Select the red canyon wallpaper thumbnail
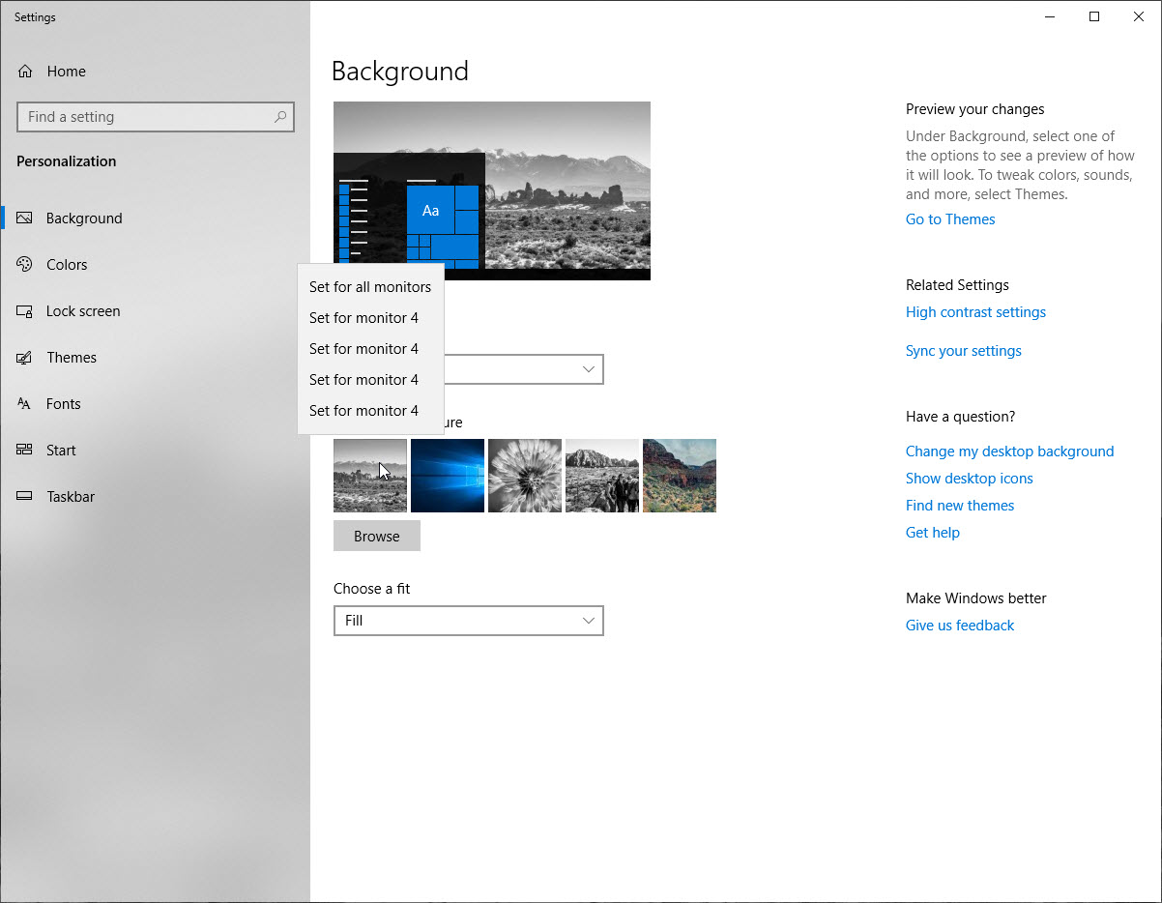The width and height of the screenshot is (1162, 903). [x=680, y=476]
